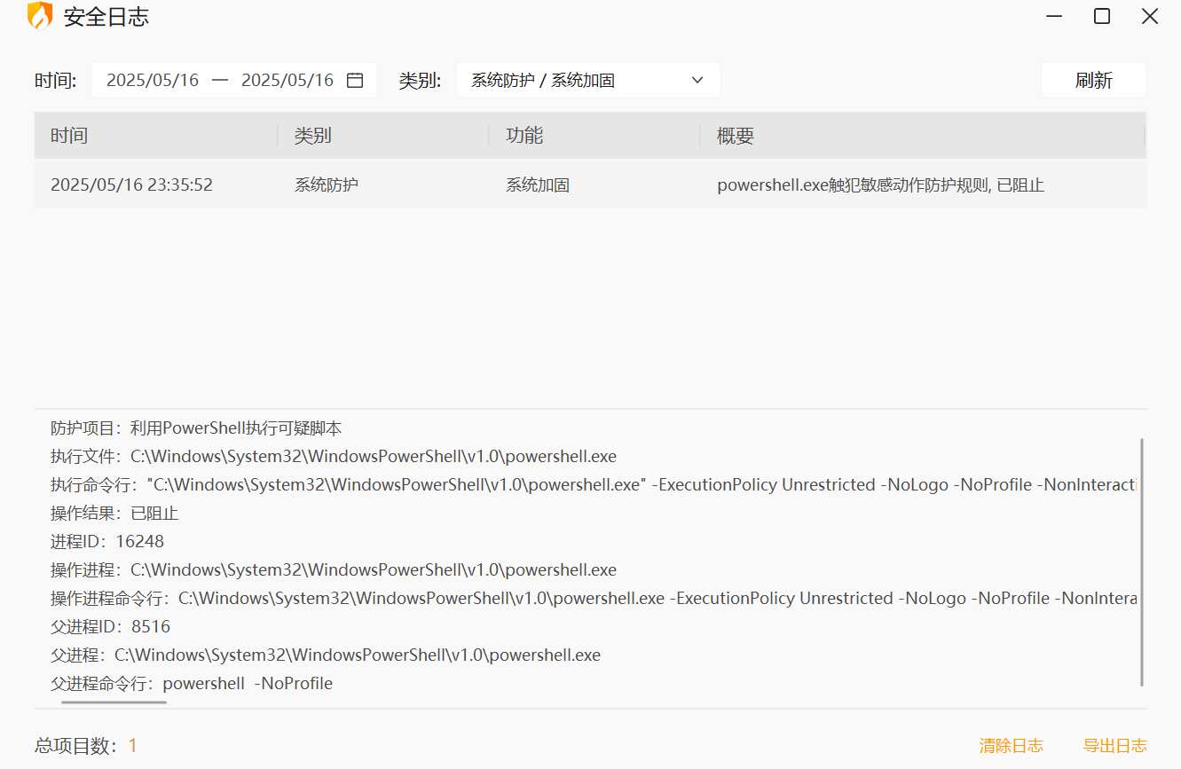Open the calendar icon next to the end date
This screenshot has width=1181, height=769.
tap(355, 80)
